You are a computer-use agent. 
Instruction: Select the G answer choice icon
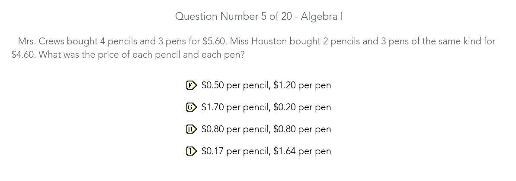[x=192, y=107]
